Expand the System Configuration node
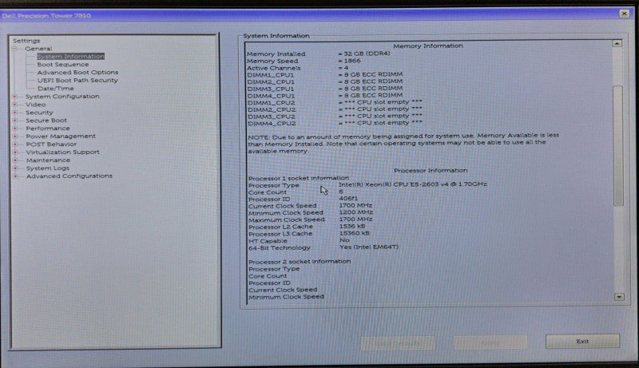Viewport: 639px width, 368px height. (x=15, y=97)
